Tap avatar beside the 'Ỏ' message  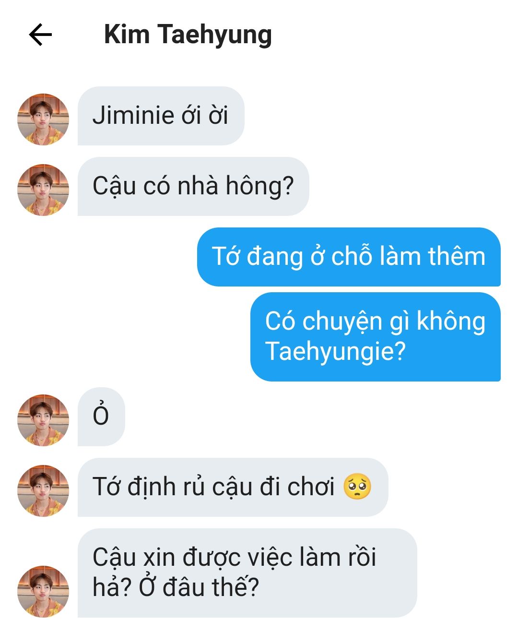pos(43,420)
